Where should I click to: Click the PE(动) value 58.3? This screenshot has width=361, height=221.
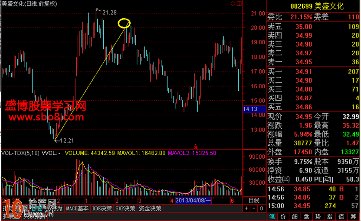tap(352, 179)
